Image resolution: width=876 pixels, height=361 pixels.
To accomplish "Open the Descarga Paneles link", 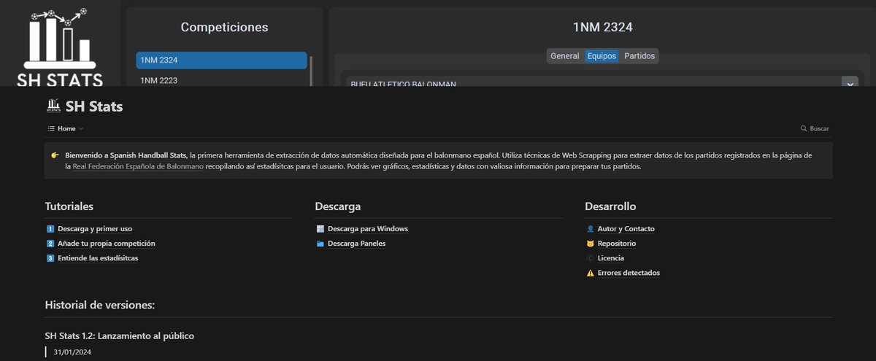I will tap(357, 244).
